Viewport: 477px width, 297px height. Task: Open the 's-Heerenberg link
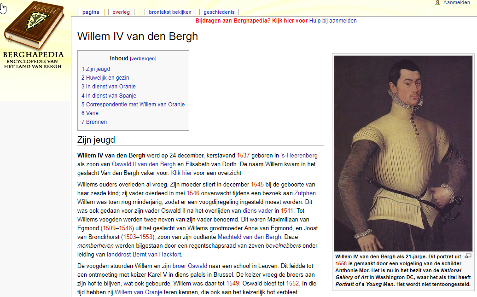299,156
